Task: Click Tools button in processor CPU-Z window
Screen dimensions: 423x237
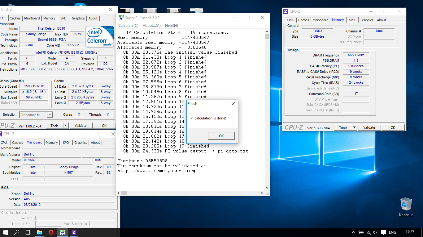Action: pos(55,126)
